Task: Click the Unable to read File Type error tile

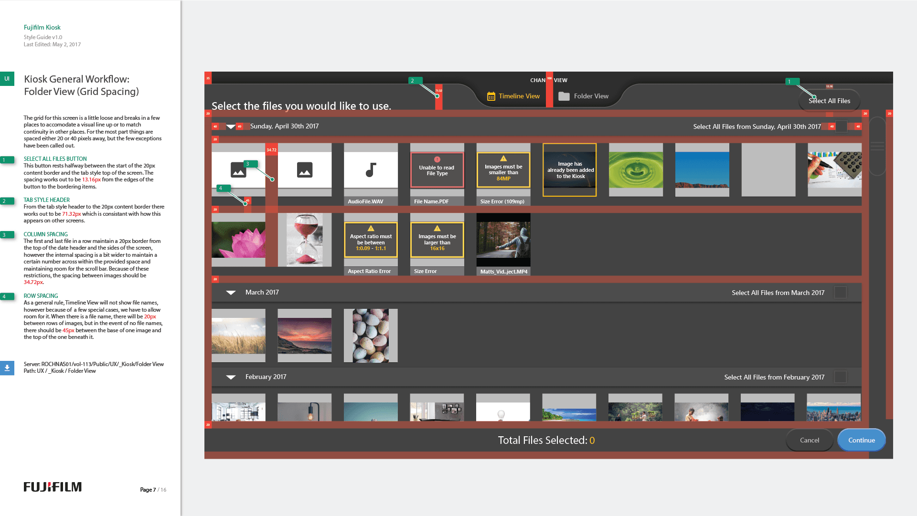Action: point(437,170)
